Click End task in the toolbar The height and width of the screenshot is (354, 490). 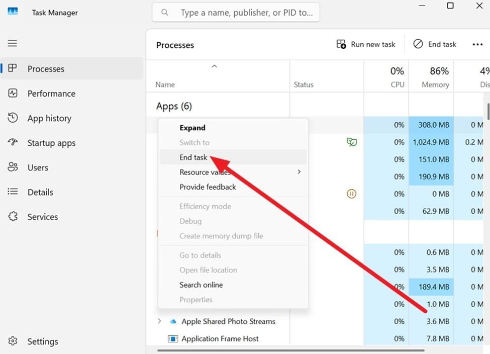click(435, 44)
